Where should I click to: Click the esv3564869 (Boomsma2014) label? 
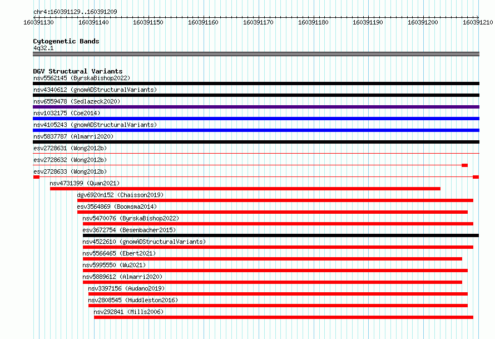pos(117,207)
